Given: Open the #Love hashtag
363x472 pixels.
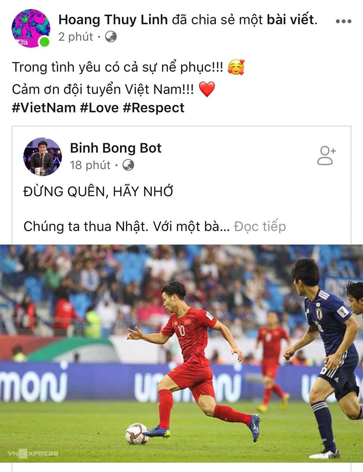Looking at the screenshot, I should (x=99, y=108).
